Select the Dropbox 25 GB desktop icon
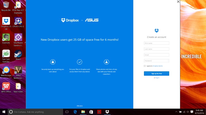 point(6,24)
